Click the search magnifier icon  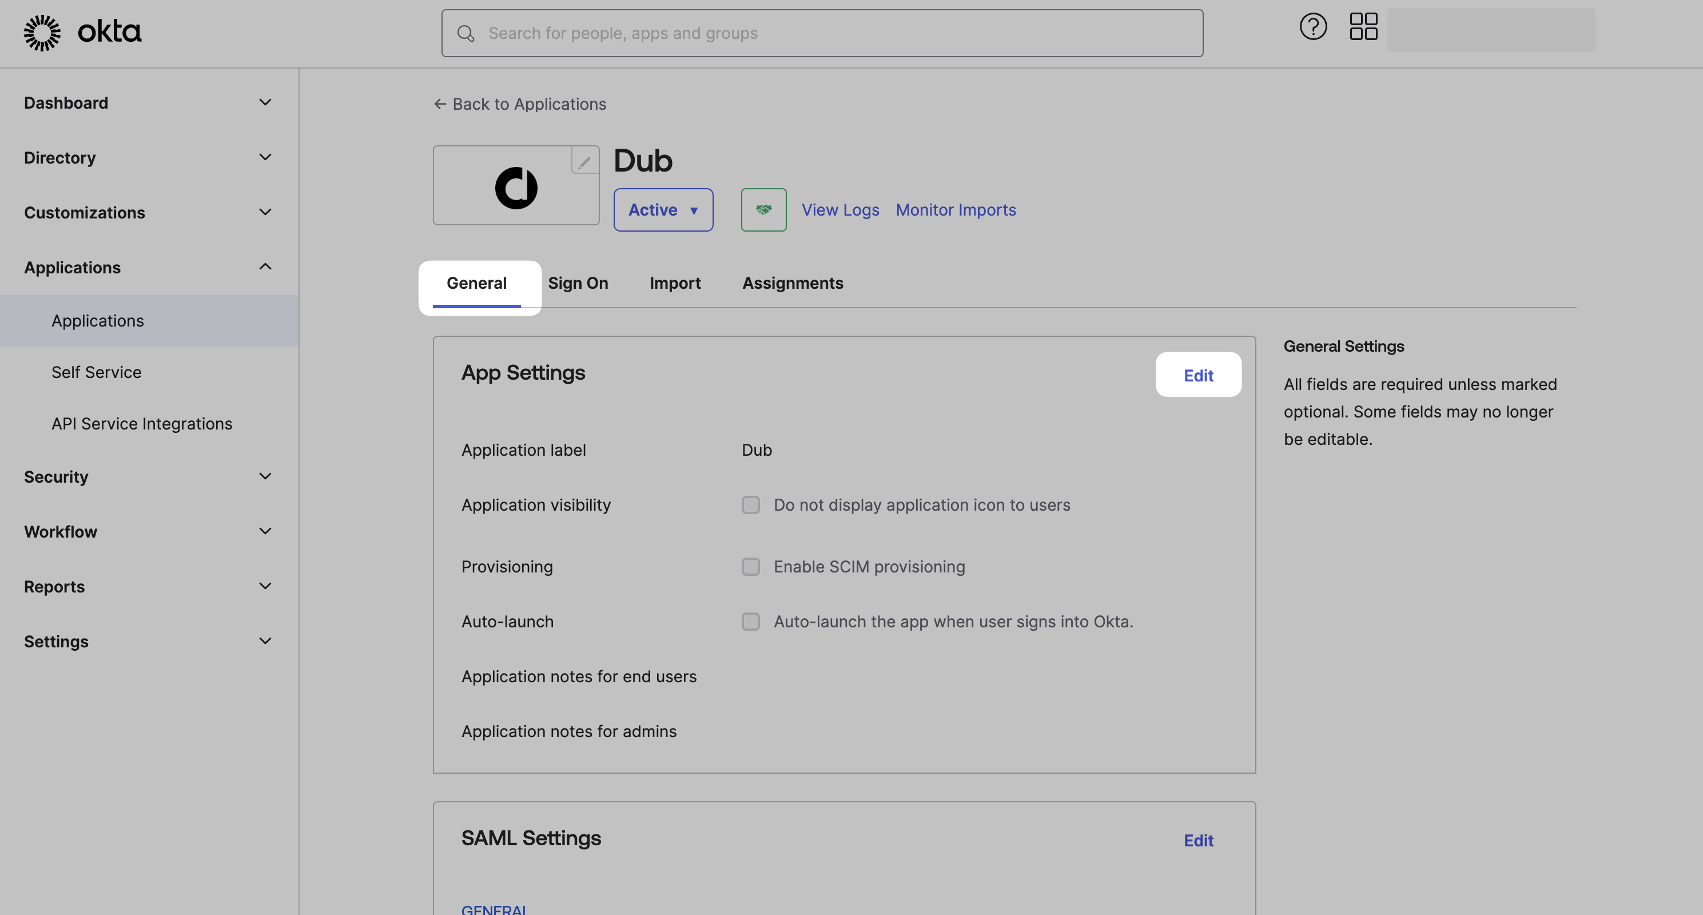tap(466, 33)
